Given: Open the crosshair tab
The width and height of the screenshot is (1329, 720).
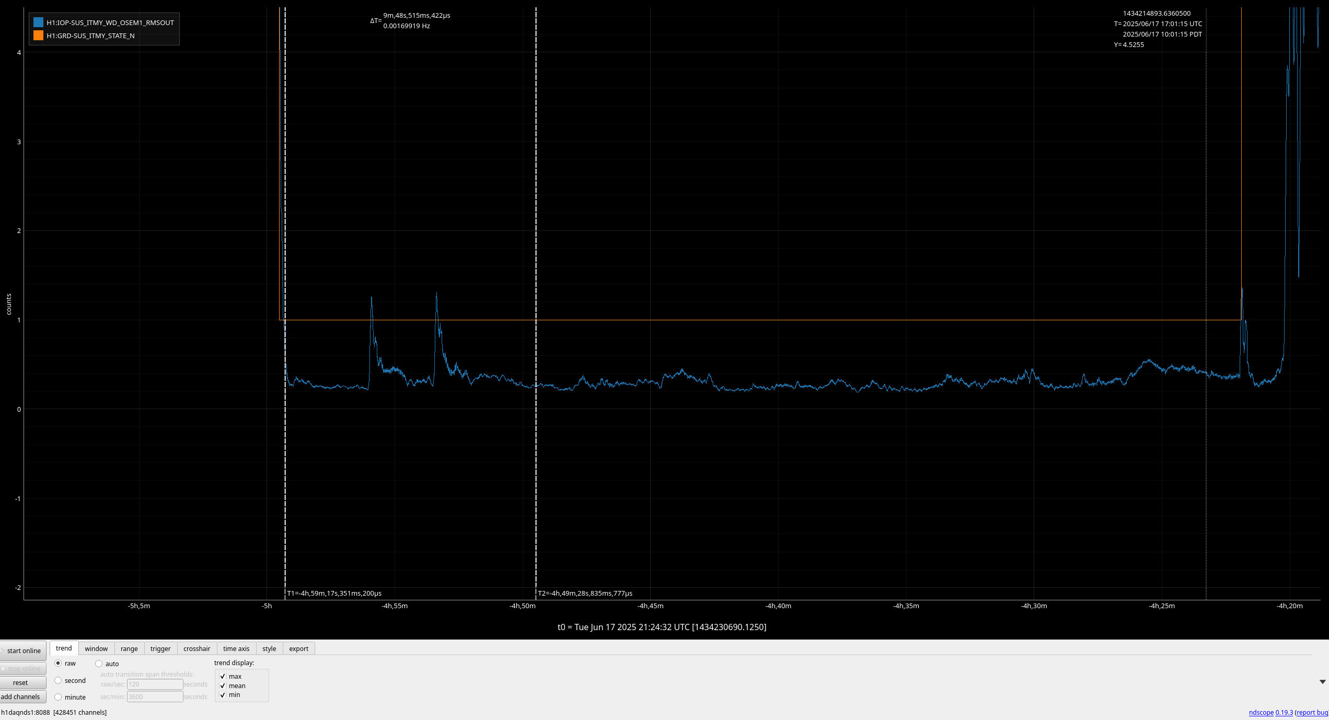Looking at the screenshot, I should 197,648.
